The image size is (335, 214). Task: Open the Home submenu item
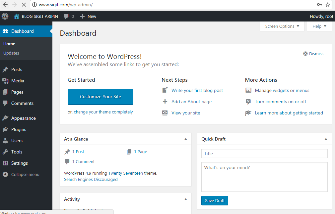coord(9,44)
